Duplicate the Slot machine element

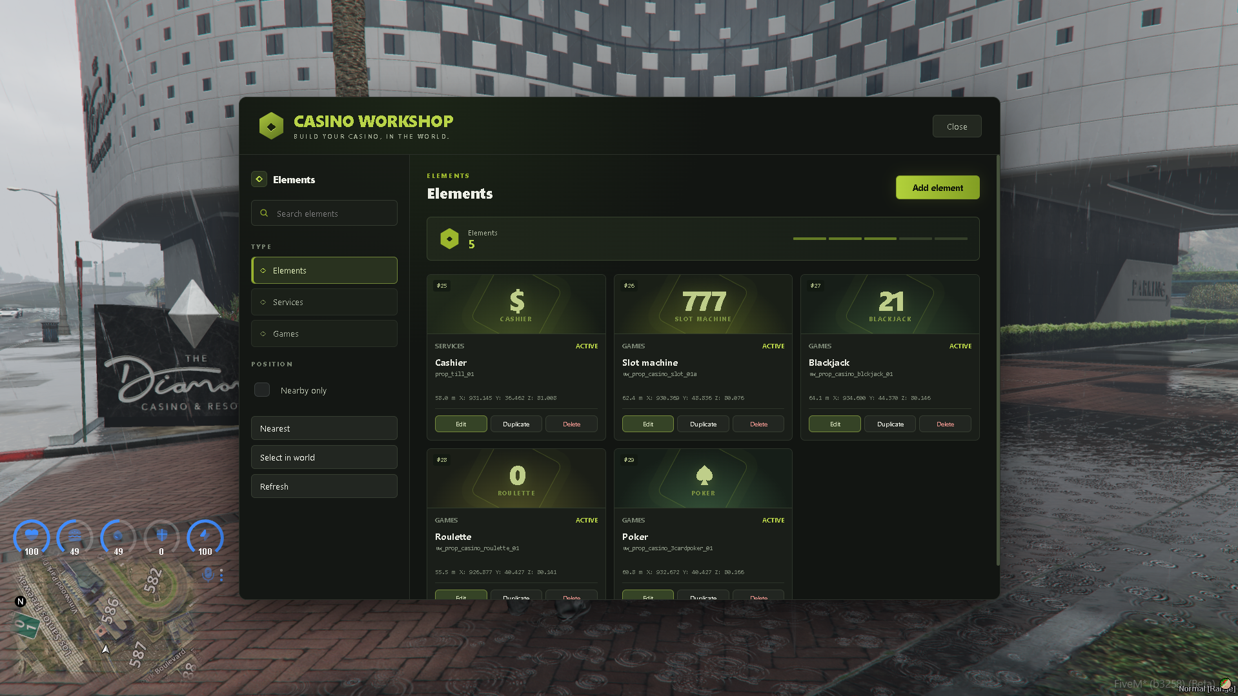[x=703, y=424]
